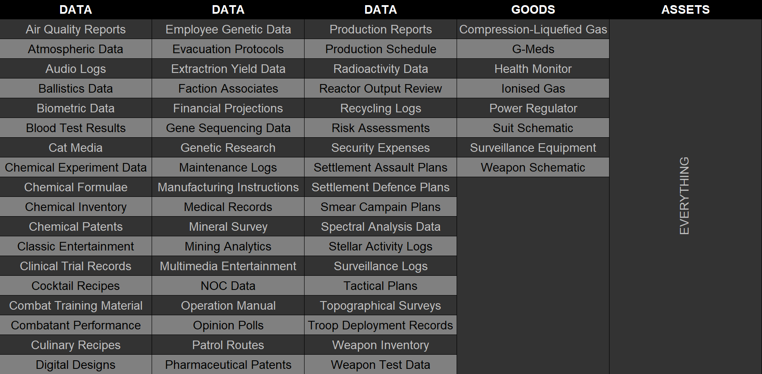Select the Cocktail Recipes entry
Screen dimensions: 762x374
(x=76, y=286)
